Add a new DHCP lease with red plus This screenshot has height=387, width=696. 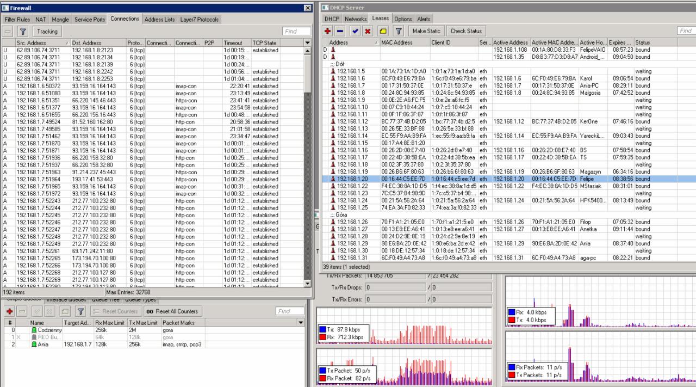pos(328,31)
